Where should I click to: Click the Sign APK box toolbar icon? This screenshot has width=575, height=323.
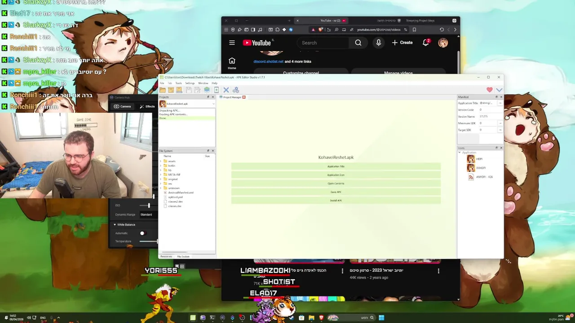coord(179,90)
